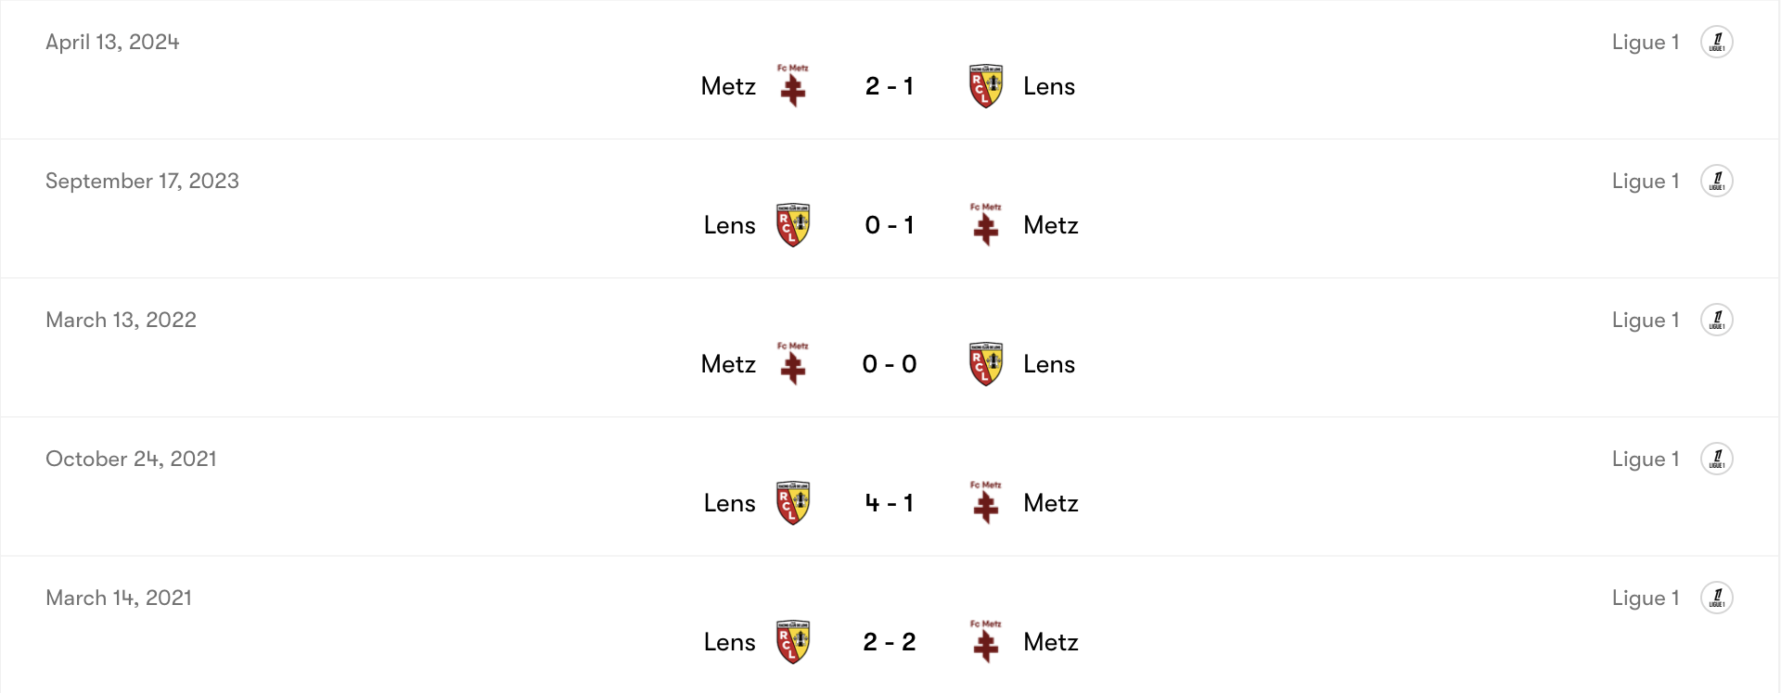This screenshot has width=1781, height=693.
Task: Select the Lens team name in the September 2023 fixture
Action: point(729,224)
